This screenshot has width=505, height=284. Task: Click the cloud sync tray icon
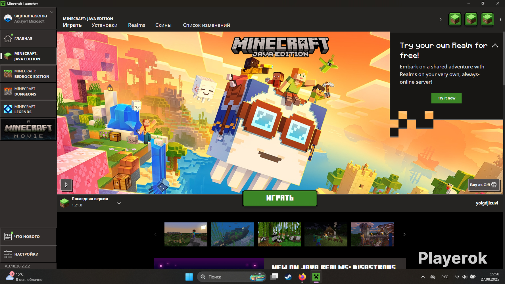tap(433, 277)
